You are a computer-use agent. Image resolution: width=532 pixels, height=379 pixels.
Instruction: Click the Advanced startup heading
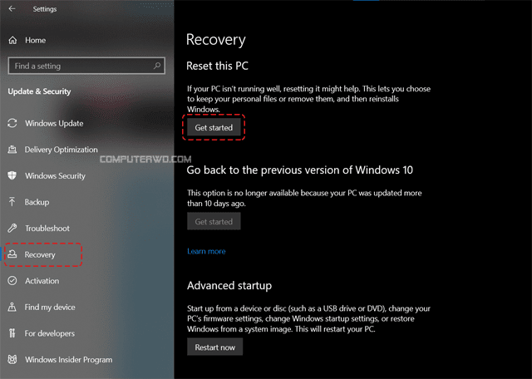(229, 286)
